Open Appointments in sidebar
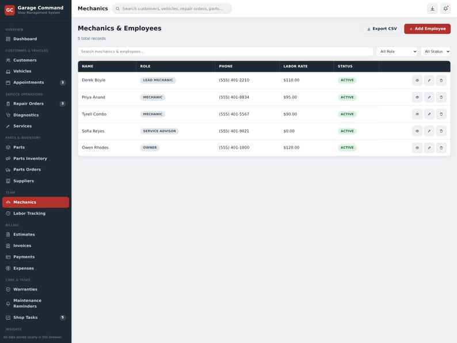Viewport: 457px width, 343px height. point(36,82)
